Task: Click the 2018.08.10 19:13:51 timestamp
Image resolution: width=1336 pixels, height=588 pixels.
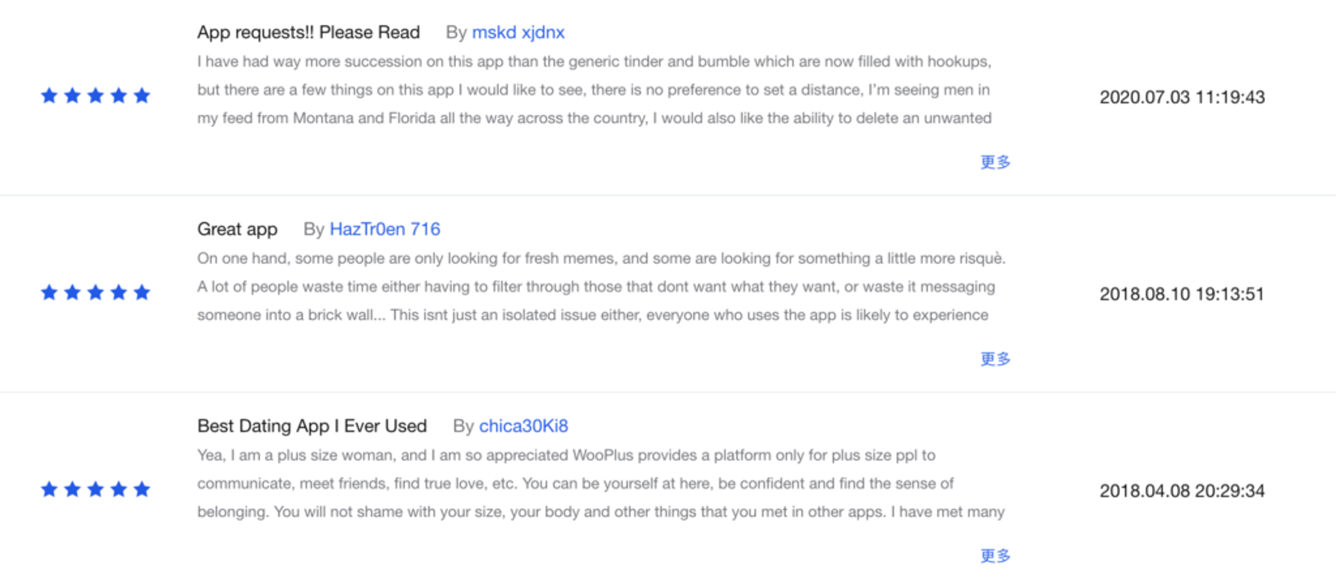Action: click(x=1182, y=294)
